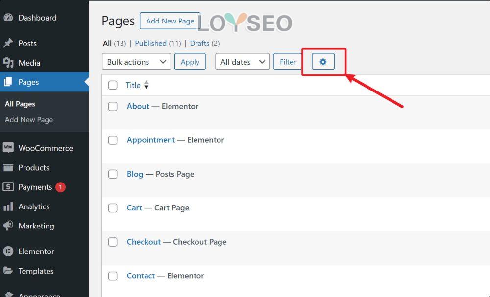Screen dimensions: 490x297
Task: Click the Payments dollar icon
Action: tap(8, 187)
